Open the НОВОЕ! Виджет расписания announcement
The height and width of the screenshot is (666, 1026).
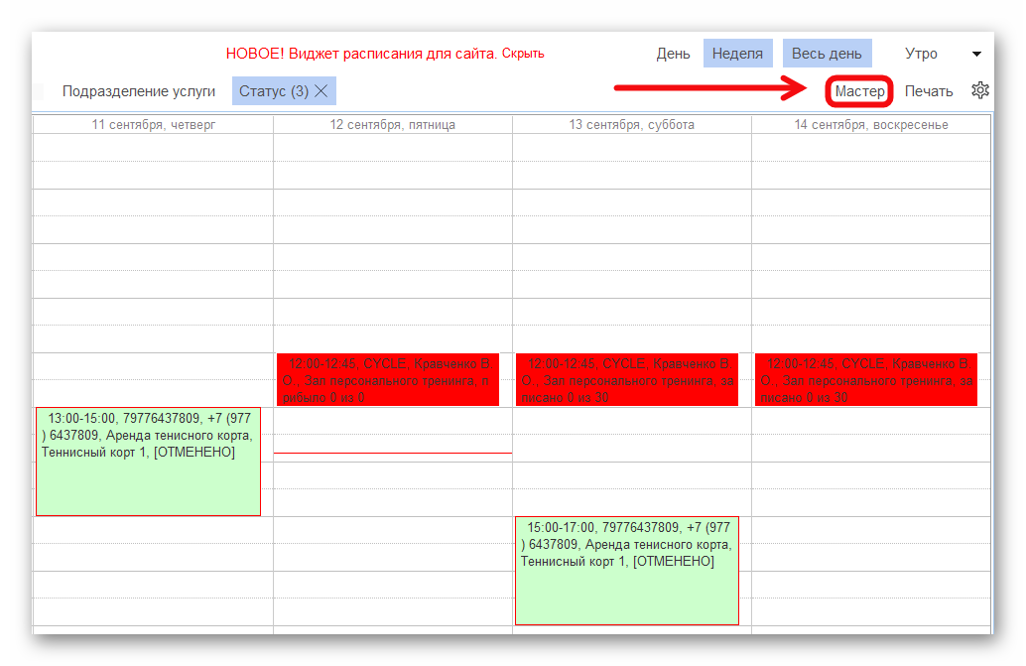coord(361,54)
